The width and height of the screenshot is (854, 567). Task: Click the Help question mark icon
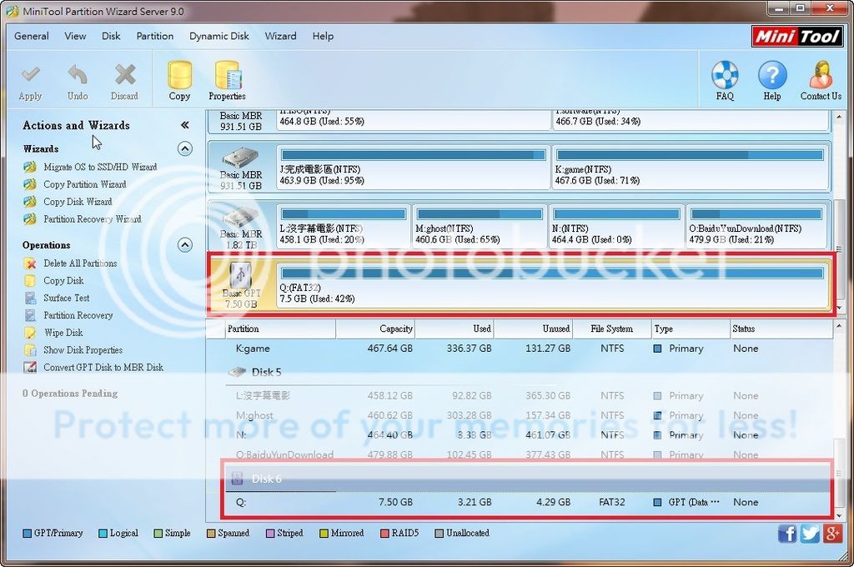click(772, 78)
